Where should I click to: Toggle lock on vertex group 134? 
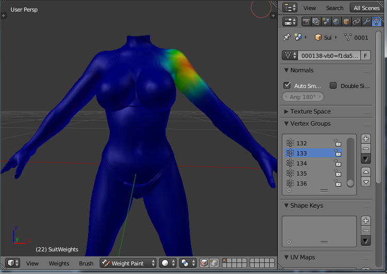click(x=337, y=163)
